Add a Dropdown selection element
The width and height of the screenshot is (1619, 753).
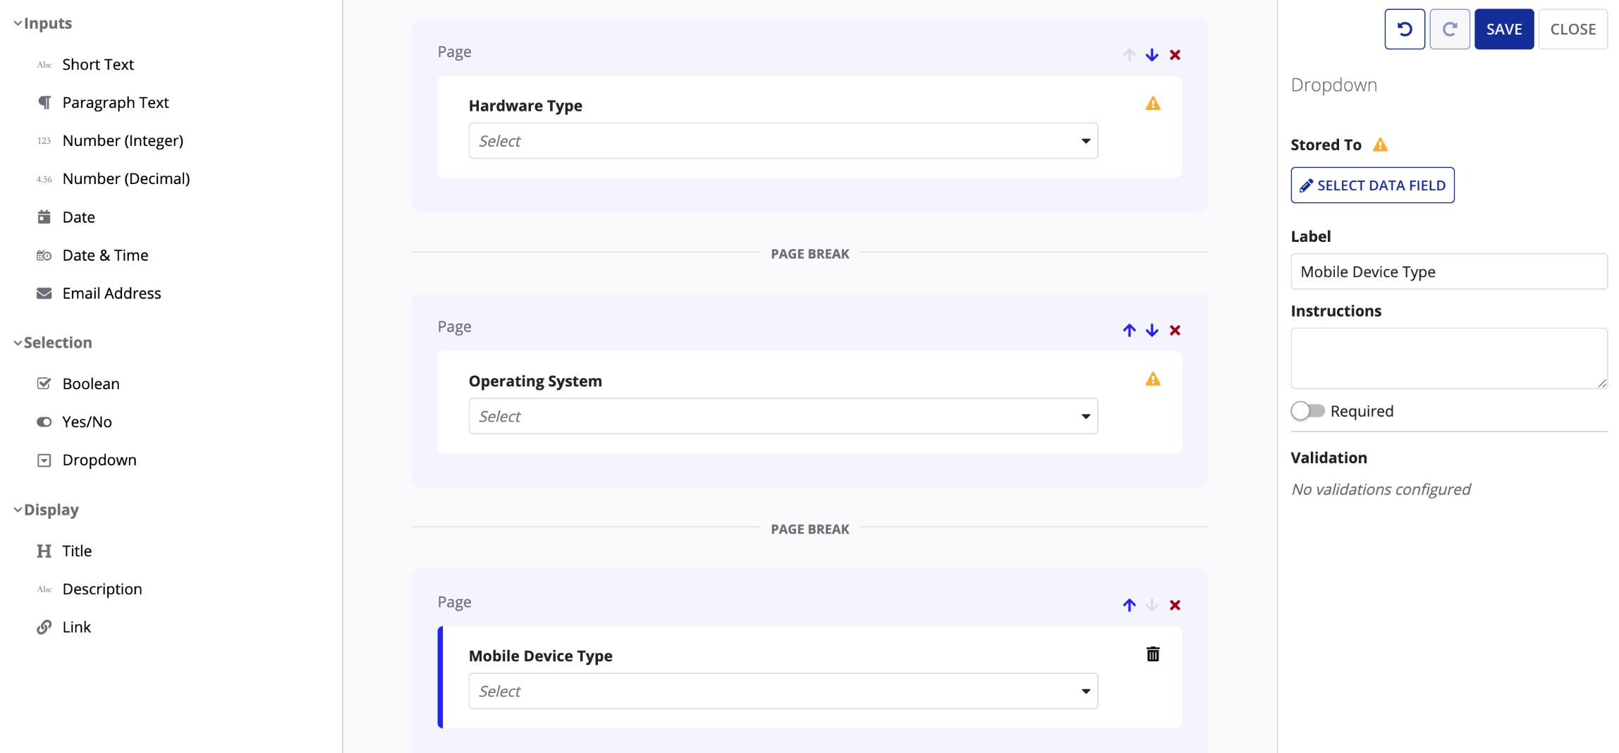click(x=86, y=460)
